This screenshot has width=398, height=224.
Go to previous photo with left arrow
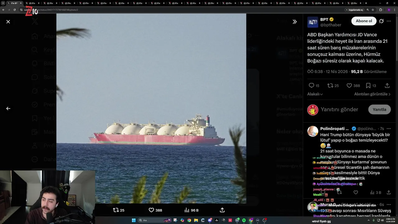click(8, 109)
